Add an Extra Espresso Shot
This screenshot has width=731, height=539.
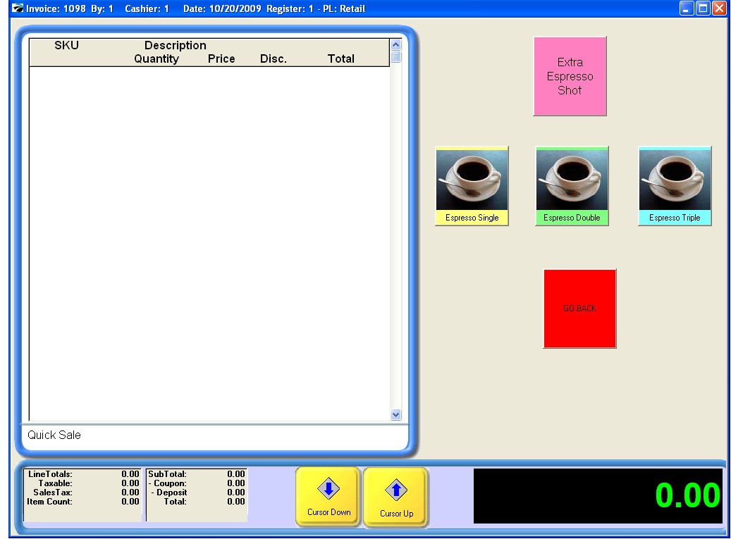tap(570, 76)
